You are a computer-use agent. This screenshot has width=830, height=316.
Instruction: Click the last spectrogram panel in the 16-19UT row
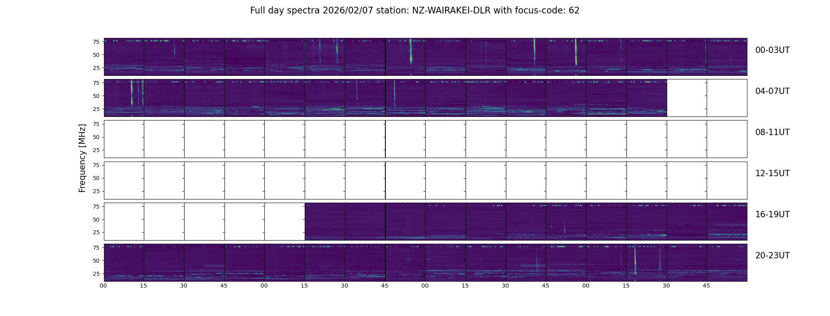pos(727,222)
